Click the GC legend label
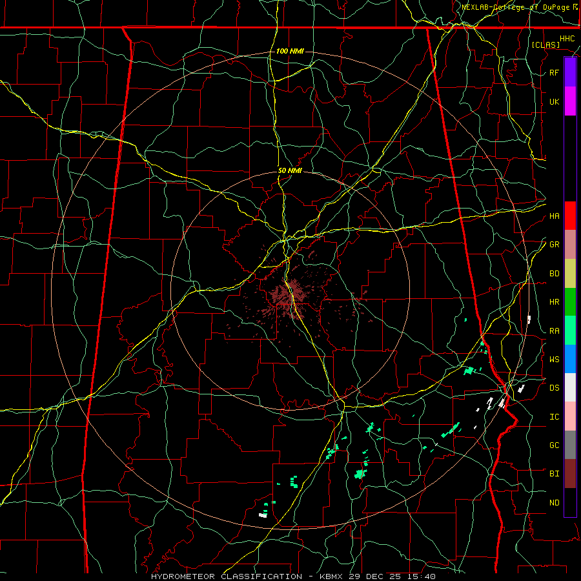Viewport: 581px width, 581px height. pos(554,445)
